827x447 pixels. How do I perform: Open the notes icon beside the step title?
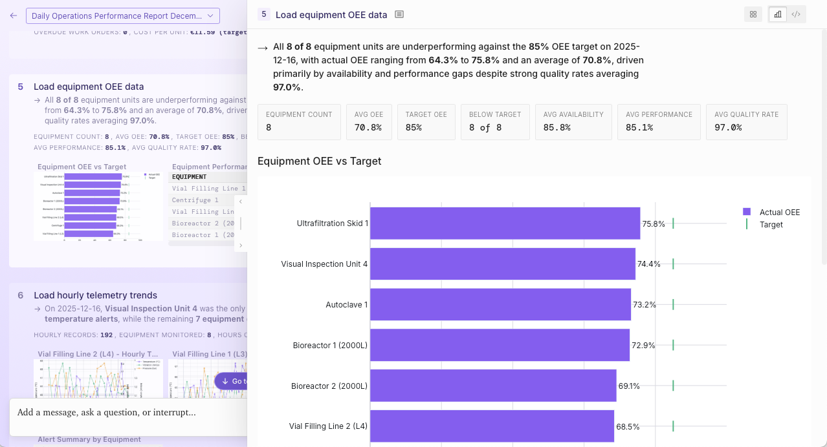tap(399, 14)
